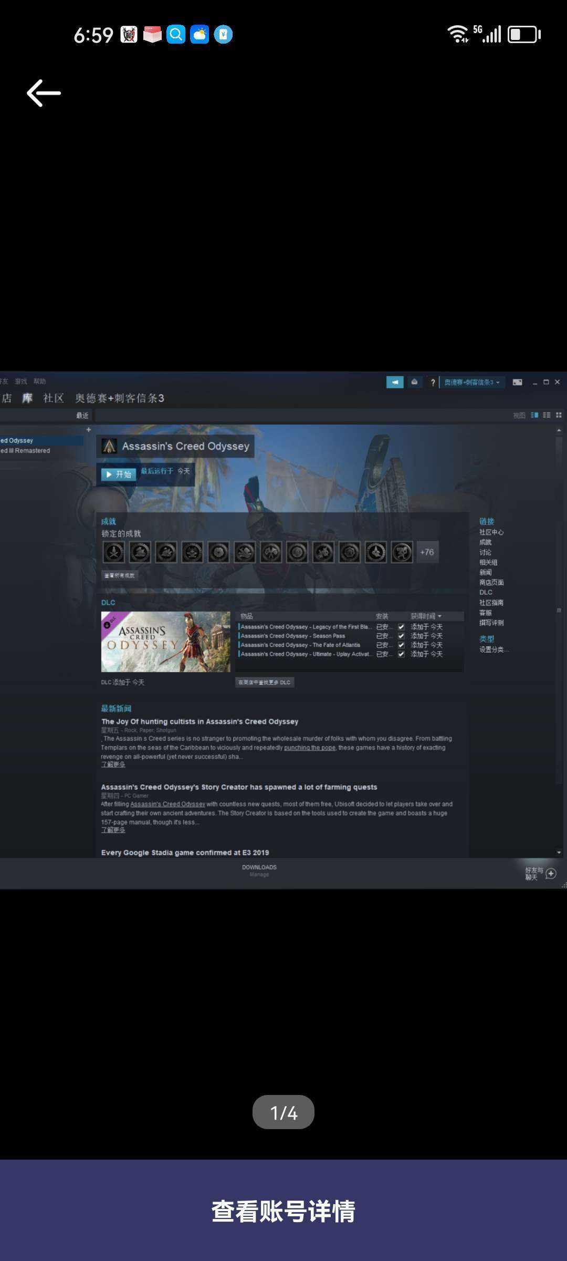Screen dimensions: 567x1261
Task: Click the 查看所有成就 button
Action: click(x=120, y=575)
